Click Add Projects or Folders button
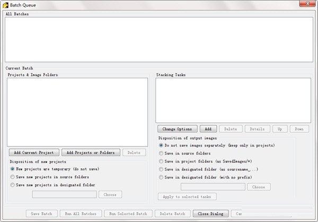 [91, 152]
